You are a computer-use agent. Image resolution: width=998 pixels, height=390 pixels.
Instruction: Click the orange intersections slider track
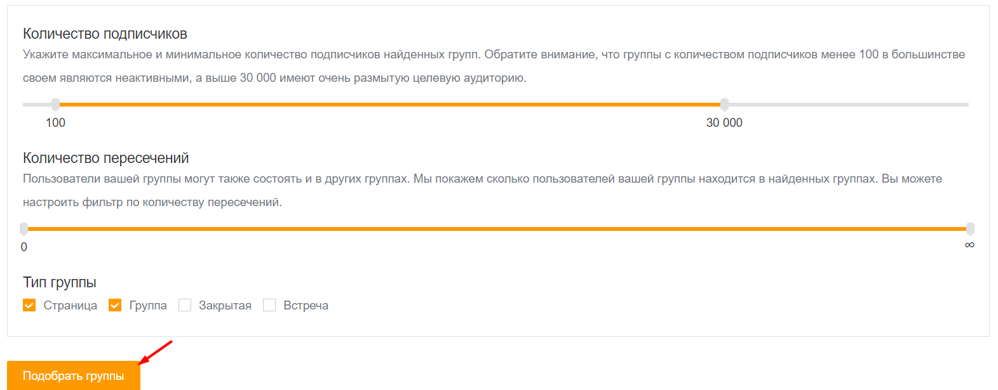pos(497,229)
